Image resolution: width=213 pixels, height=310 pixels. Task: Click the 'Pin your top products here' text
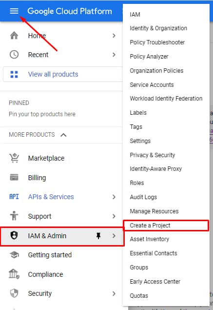pos(42,114)
